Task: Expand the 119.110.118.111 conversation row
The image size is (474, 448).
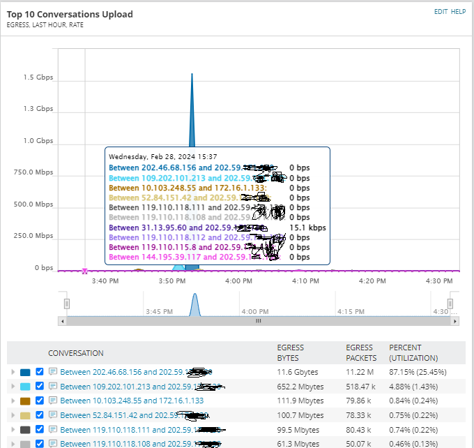Action: (13, 430)
